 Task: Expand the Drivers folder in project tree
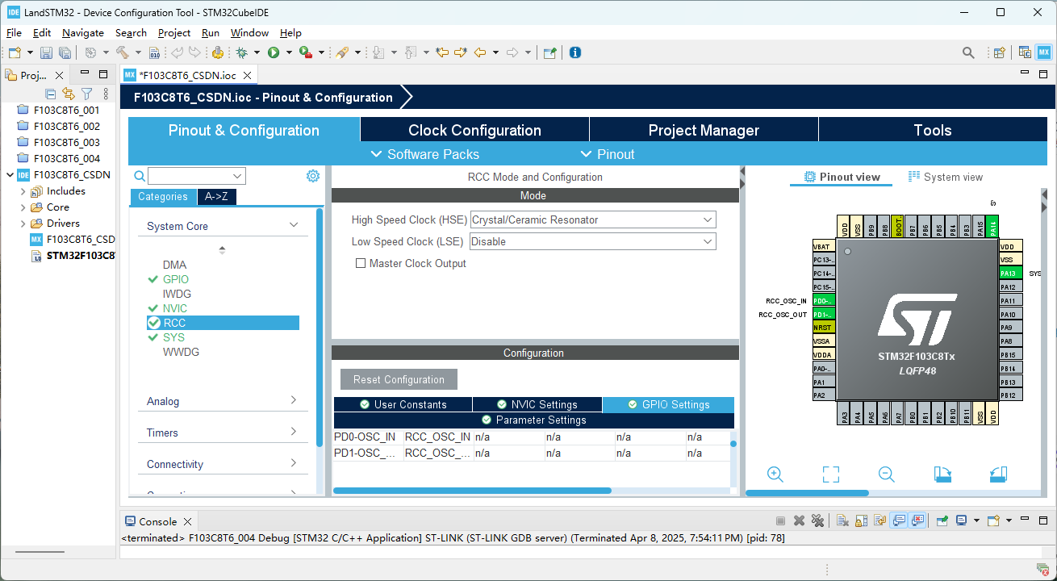tap(23, 224)
